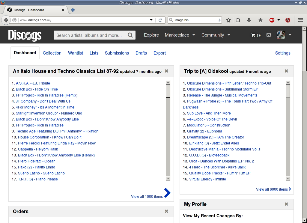Image resolution: width=307 pixels, height=223 pixels.
Task: Show bookmarks list icon
Action: (238, 20)
